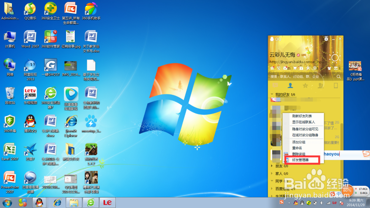Switch to the contacts tab in QQ
Image resolution: width=370 pixels, height=208 pixels.
(x=290, y=85)
